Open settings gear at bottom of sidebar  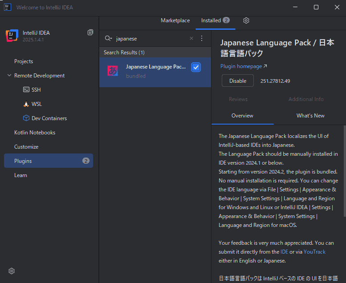pyautogui.click(x=12, y=271)
